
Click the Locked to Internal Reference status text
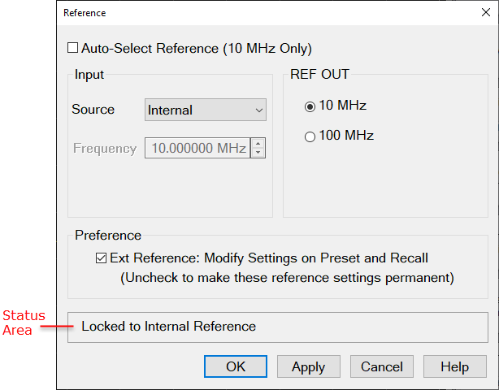[x=168, y=327]
